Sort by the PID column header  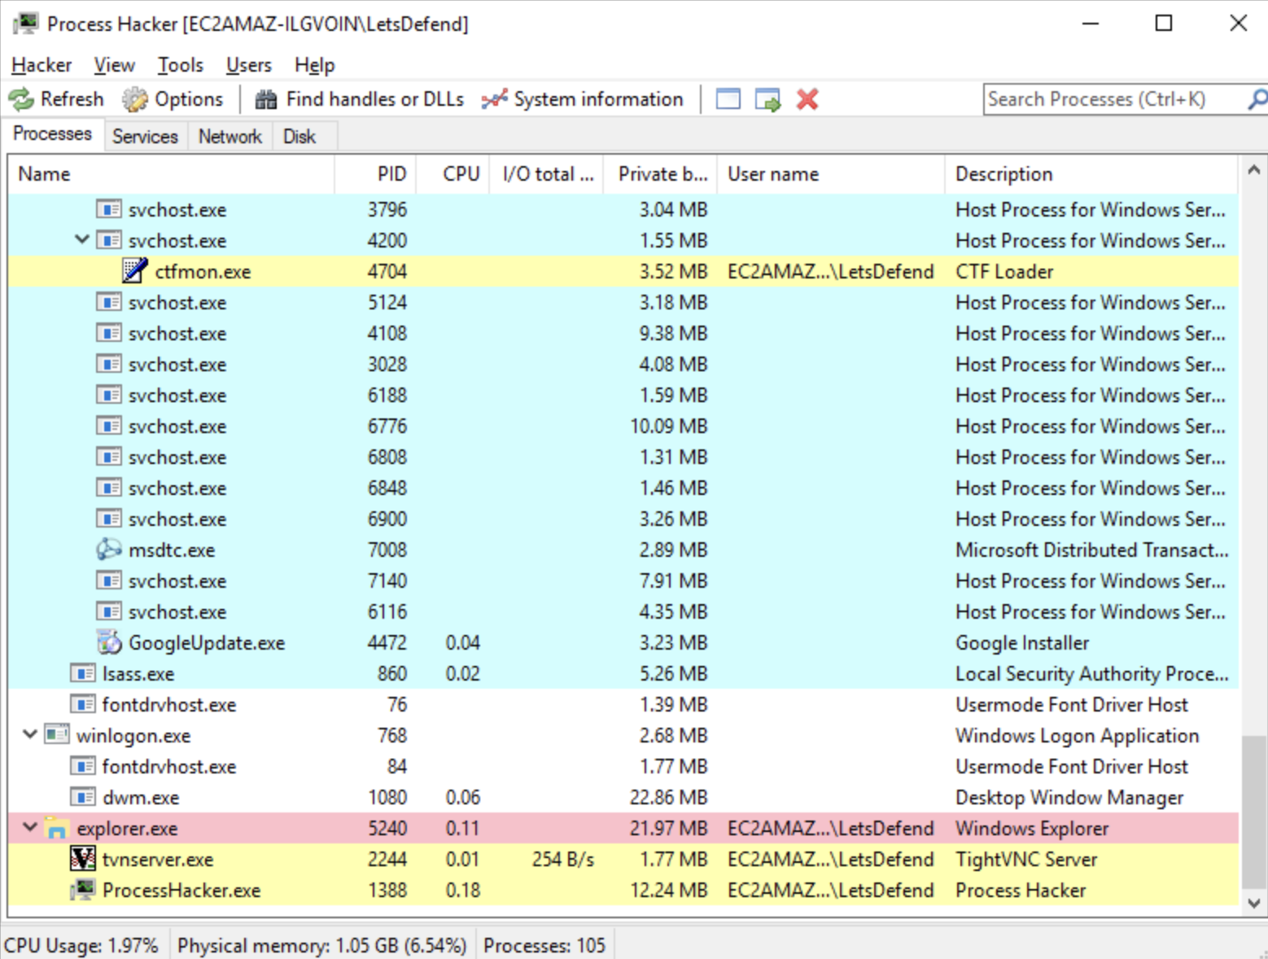[x=376, y=174]
